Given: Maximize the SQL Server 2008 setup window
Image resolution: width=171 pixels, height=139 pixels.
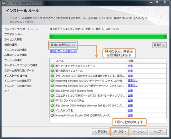Looking at the screenshot, I should [157, 2].
